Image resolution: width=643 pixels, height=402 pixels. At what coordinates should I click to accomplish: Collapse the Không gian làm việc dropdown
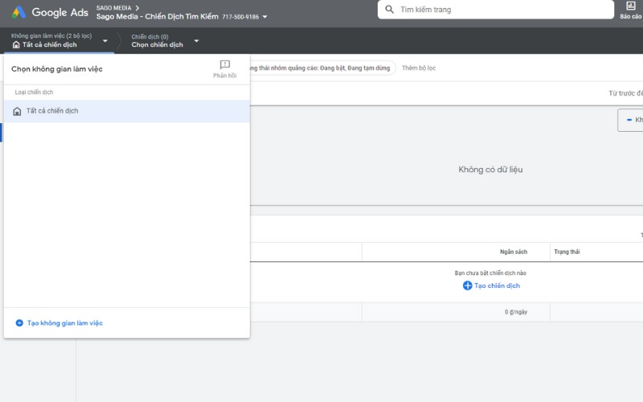tap(104, 41)
